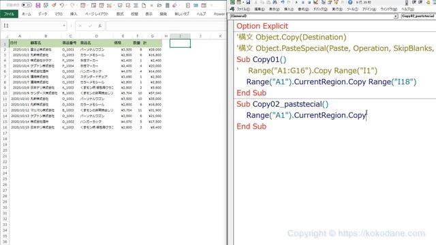The height and width of the screenshot is (245, 436).
Task: Open the ホーム ribbon tab
Action: tap(27, 14)
